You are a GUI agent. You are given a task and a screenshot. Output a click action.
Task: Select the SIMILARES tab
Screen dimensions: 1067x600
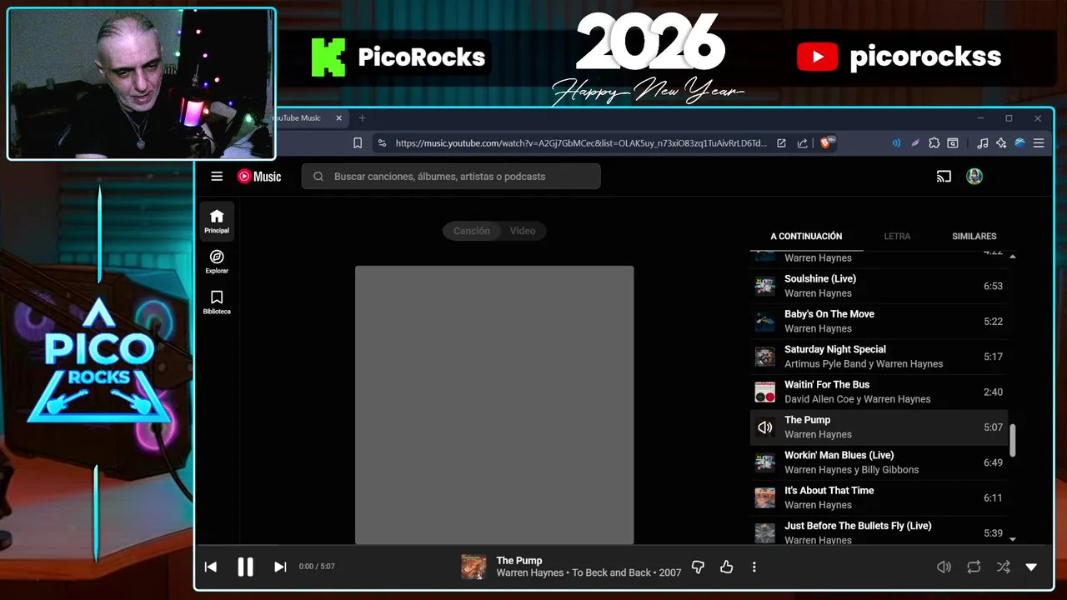click(x=974, y=237)
